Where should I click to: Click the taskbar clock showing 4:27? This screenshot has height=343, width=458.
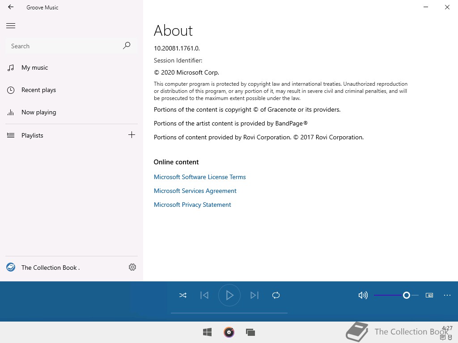coord(447,328)
